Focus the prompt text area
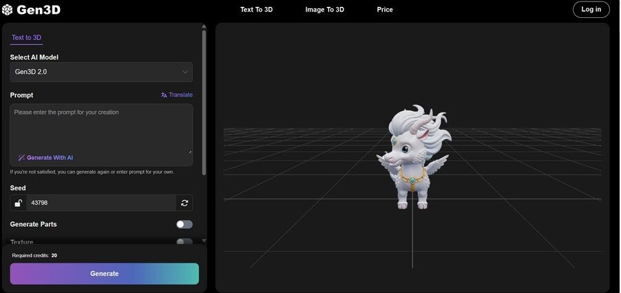This screenshot has width=621, height=293. point(101,129)
